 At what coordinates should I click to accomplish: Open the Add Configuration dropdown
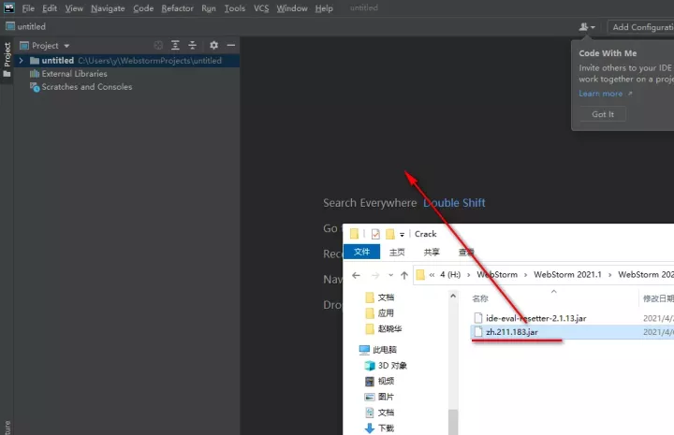(641, 27)
